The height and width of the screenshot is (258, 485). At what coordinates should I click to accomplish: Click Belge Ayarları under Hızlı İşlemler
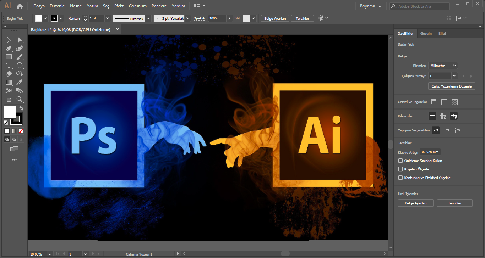[415, 203]
